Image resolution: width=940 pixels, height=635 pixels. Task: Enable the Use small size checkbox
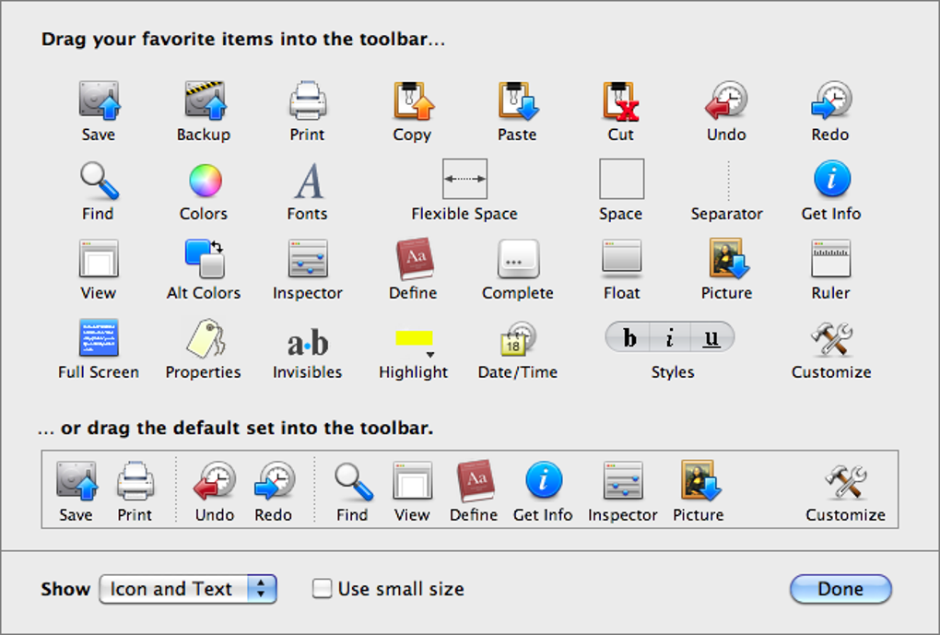click(322, 588)
